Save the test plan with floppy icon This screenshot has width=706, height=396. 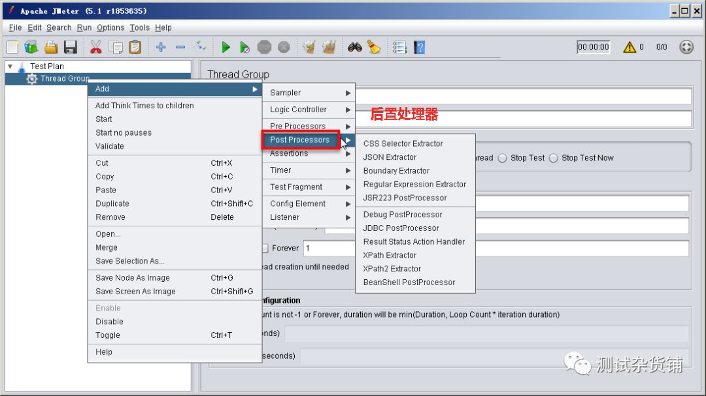pyautogui.click(x=71, y=47)
